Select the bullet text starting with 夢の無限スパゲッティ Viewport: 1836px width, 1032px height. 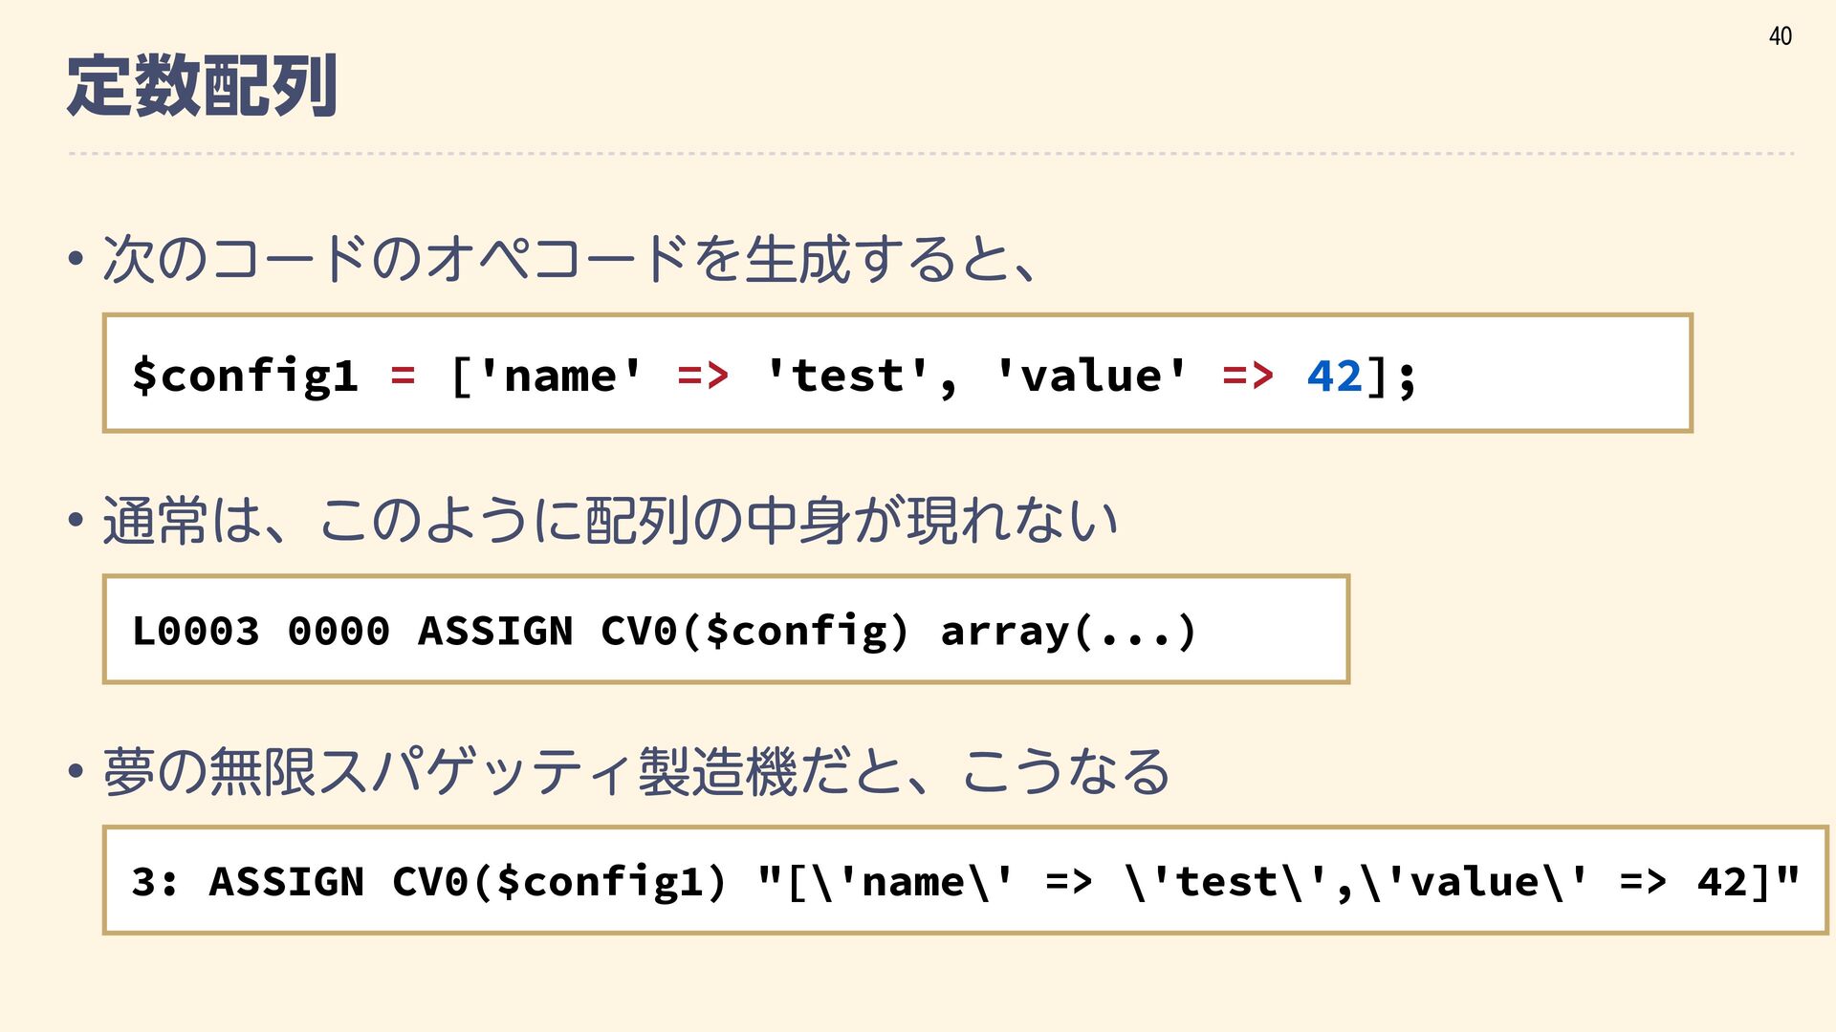point(636,772)
